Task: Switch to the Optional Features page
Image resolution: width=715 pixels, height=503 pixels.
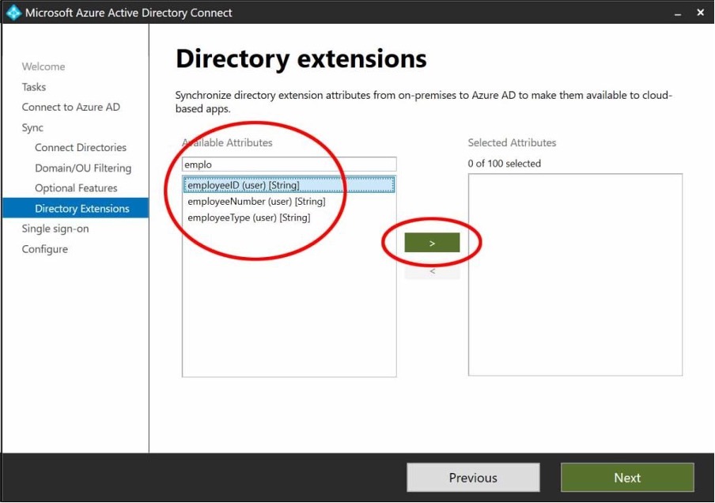Action: (x=76, y=188)
